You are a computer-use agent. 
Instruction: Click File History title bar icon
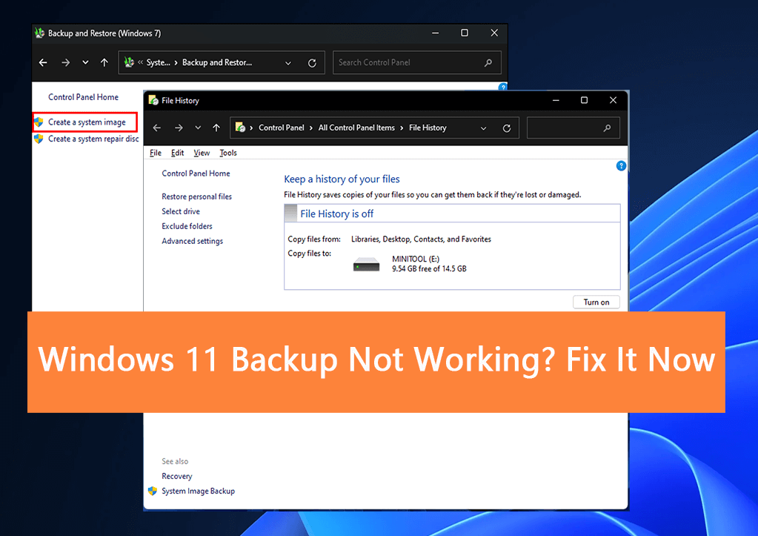click(153, 101)
